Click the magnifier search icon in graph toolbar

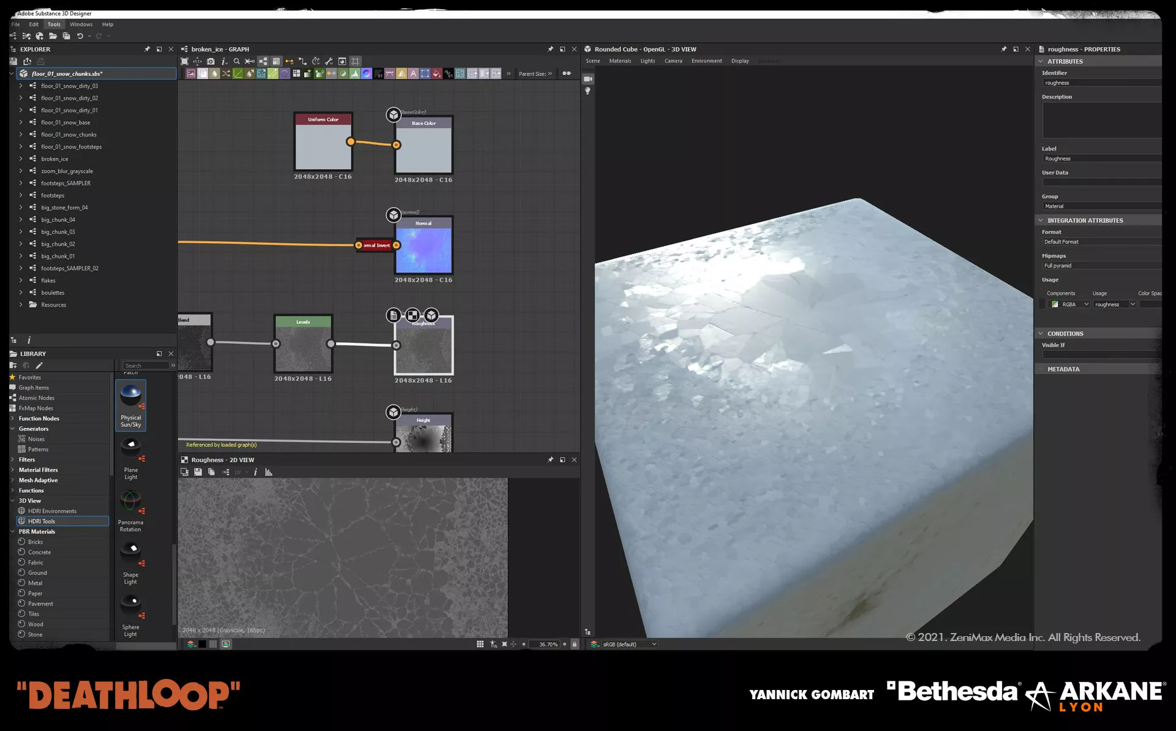[x=236, y=61]
